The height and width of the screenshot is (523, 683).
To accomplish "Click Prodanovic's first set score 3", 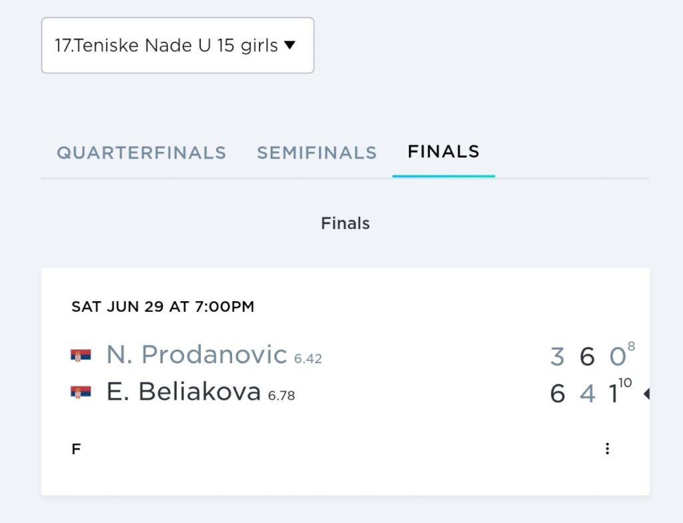I will 558,356.
